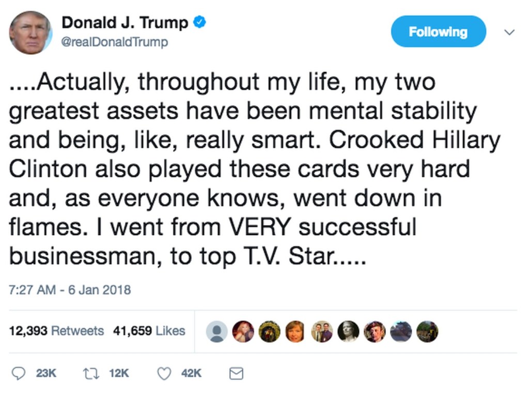This screenshot has height=397, width=529.
Task: Send tweet via direct message envelope icon
Action: click(x=236, y=373)
